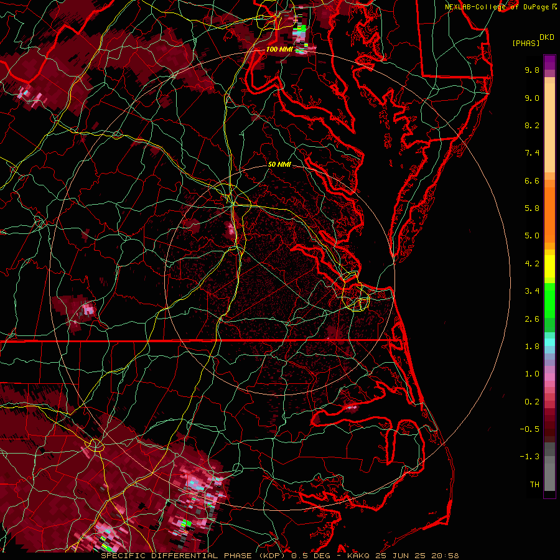Screen dimensions: 560x560
Task: Click the 9.8 value on the color scale
Action: coord(532,70)
